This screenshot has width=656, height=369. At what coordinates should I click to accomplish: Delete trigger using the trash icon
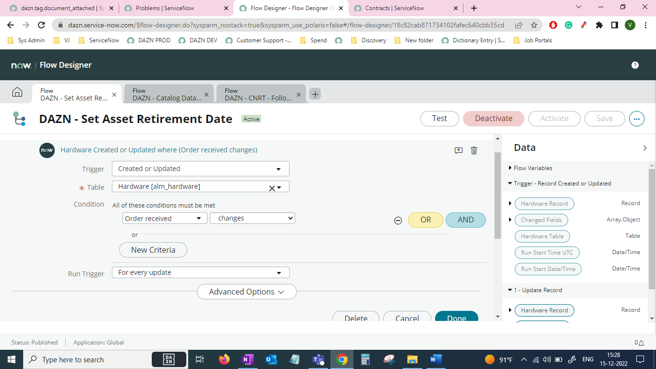474,150
